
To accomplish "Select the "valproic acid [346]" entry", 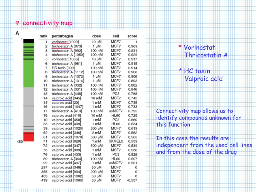I will tap(66, 133).
